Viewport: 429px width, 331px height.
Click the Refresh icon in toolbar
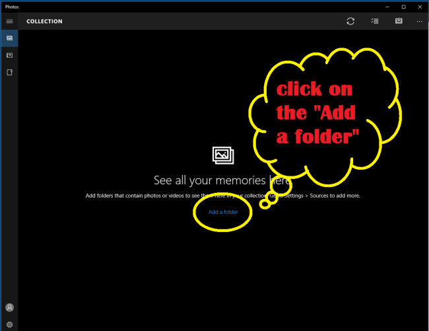[350, 21]
